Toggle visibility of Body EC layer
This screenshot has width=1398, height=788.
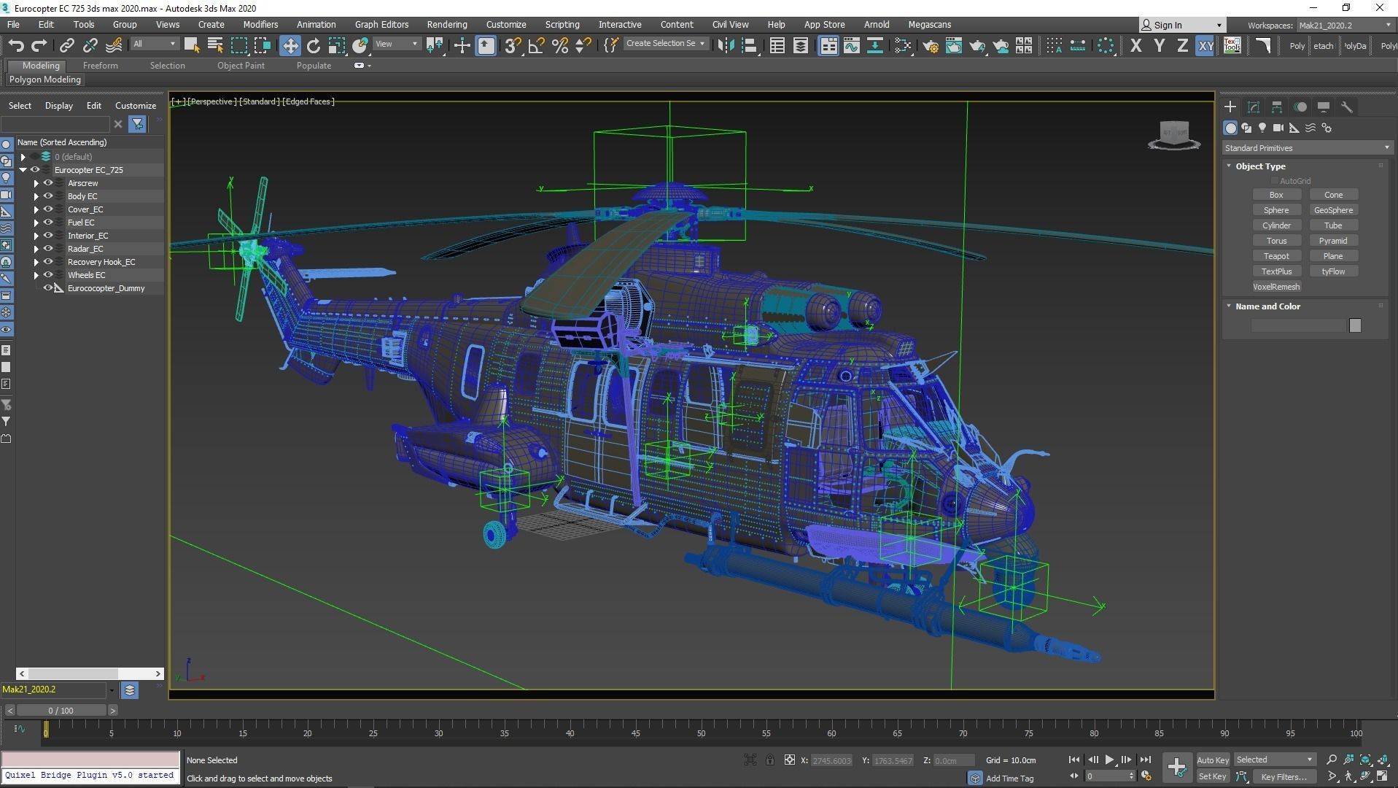point(48,196)
